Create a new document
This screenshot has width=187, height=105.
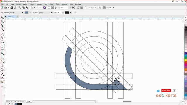point(2,8)
